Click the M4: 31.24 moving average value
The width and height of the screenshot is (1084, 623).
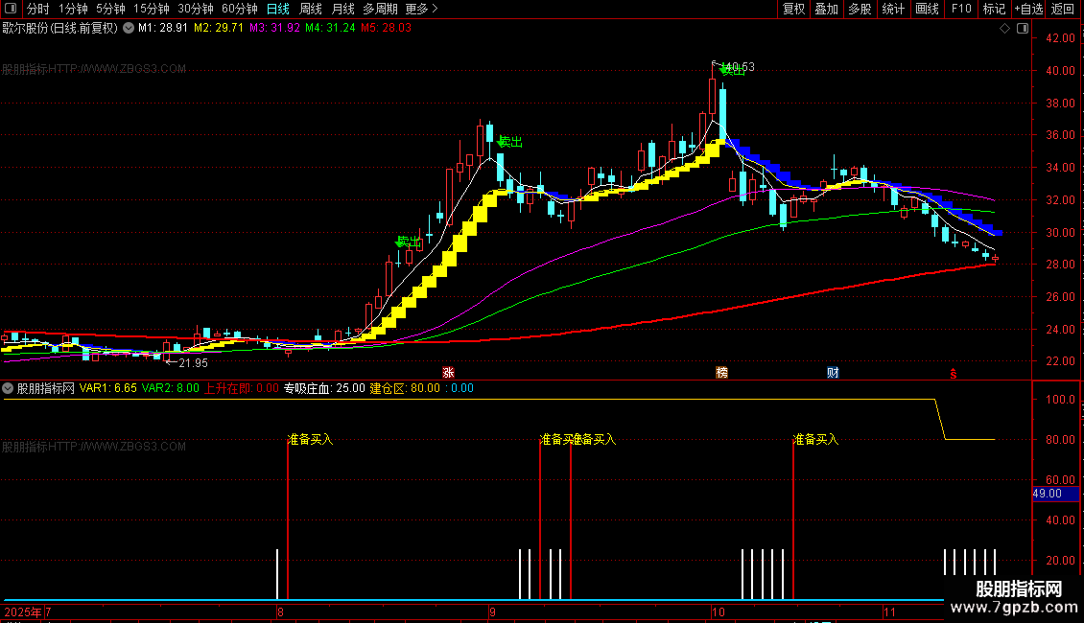(330, 29)
